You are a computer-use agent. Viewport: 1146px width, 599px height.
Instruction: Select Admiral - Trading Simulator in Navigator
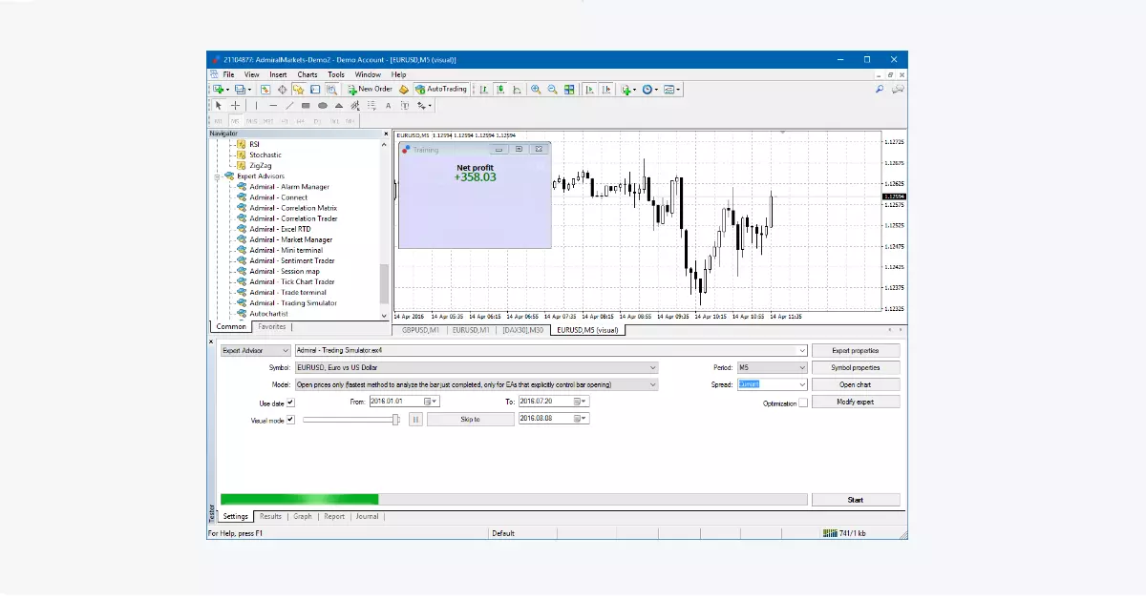pos(293,303)
